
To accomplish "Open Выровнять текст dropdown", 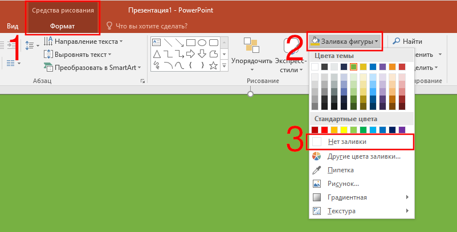I will pos(77,55).
